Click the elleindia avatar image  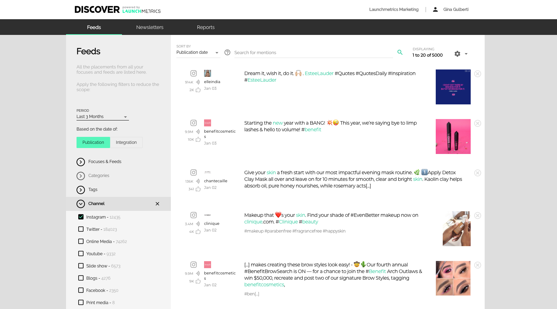point(208,73)
